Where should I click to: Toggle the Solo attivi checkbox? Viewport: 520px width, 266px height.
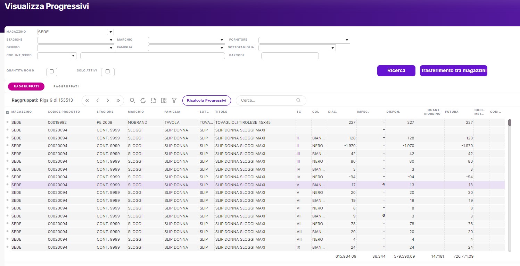tap(107, 71)
